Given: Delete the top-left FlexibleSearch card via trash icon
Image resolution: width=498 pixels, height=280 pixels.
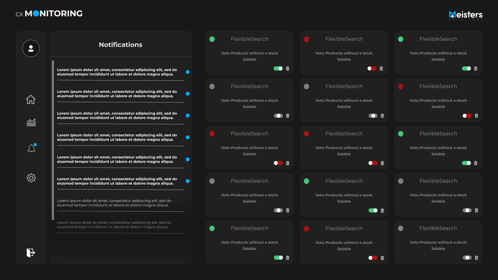Looking at the screenshot, I should pos(288,68).
